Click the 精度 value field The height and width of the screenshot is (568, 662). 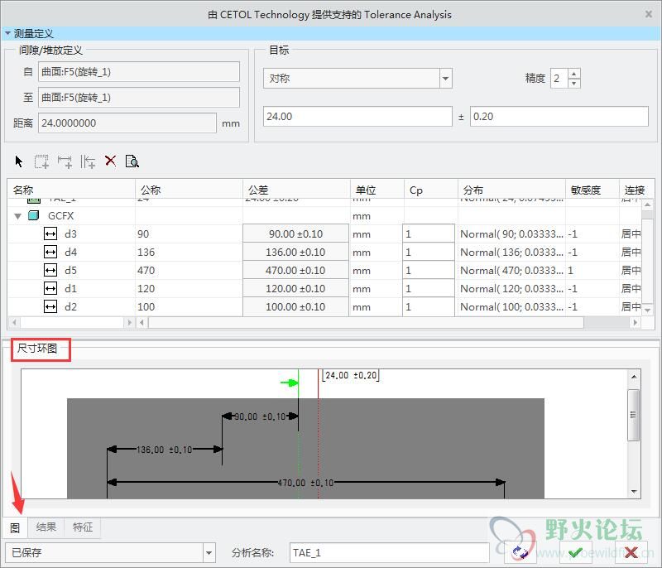(559, 78)
